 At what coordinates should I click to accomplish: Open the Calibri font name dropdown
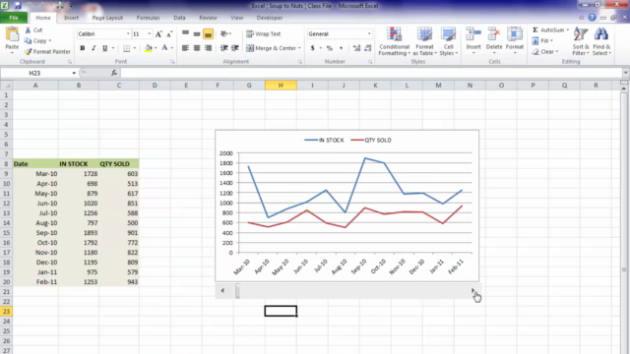[128, 34]
